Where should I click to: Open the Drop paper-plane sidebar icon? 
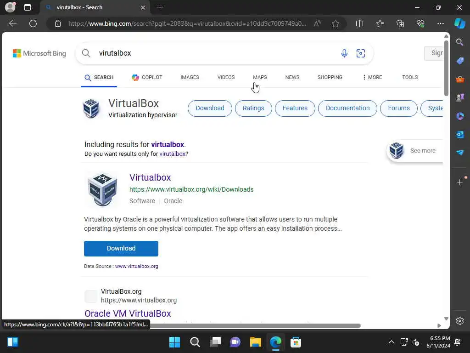click(460, 153)
